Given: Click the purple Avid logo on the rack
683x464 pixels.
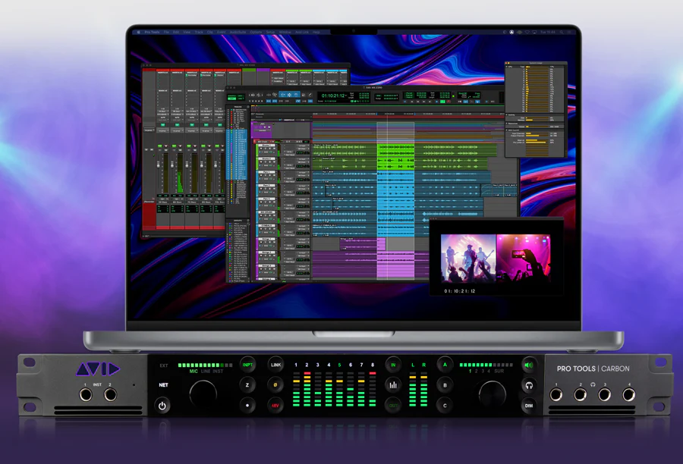Looking at the screenshot, I should click(97, 370).
